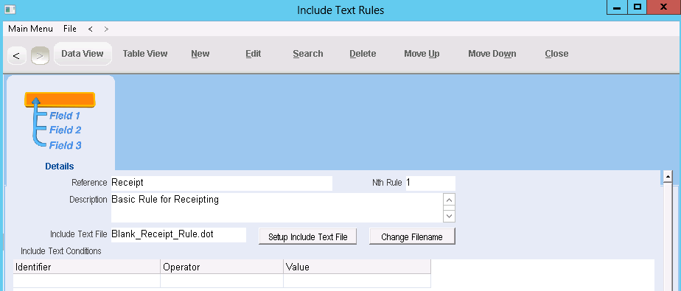The width and height of the screenshot is (681, 291).
Task: Minimize the Include Text Rules window
Action: (616, 7)
